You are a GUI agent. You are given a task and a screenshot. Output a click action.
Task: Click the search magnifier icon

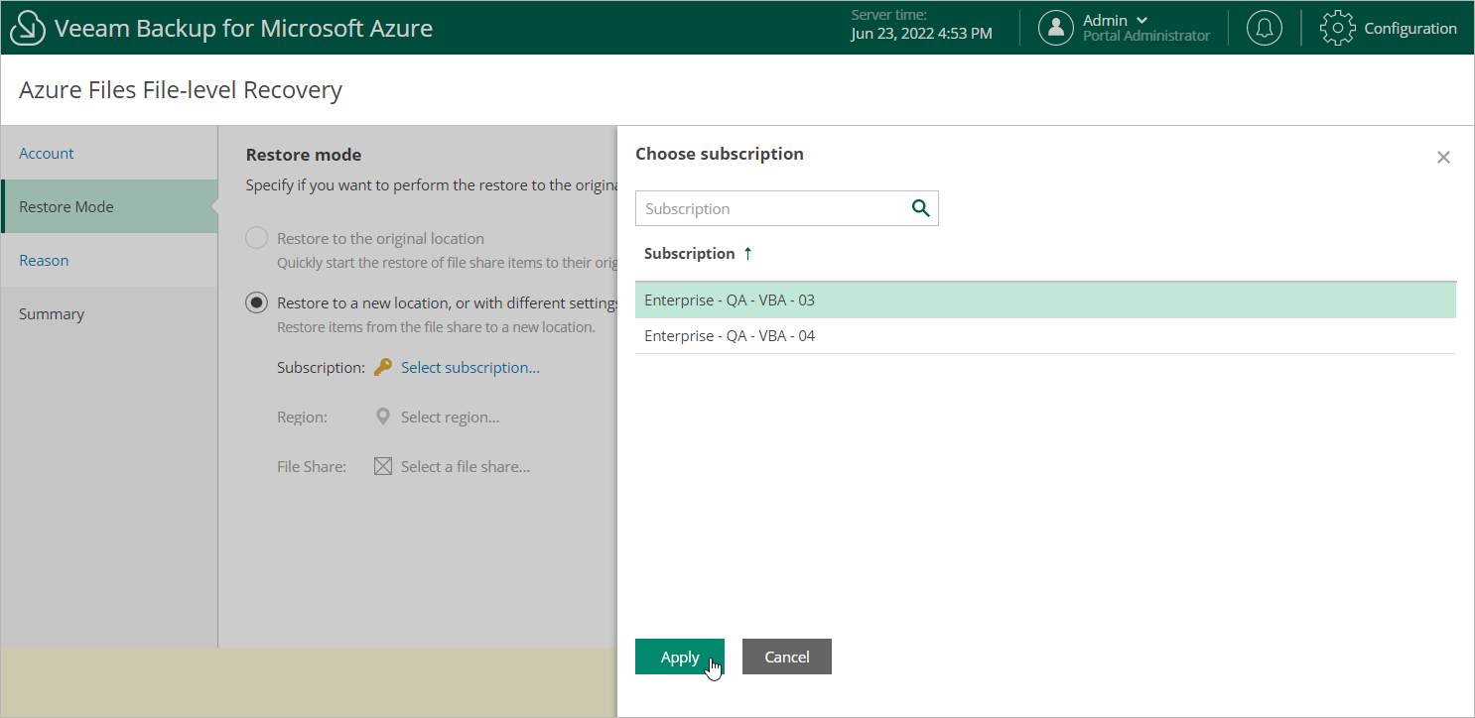pos(920,208)
